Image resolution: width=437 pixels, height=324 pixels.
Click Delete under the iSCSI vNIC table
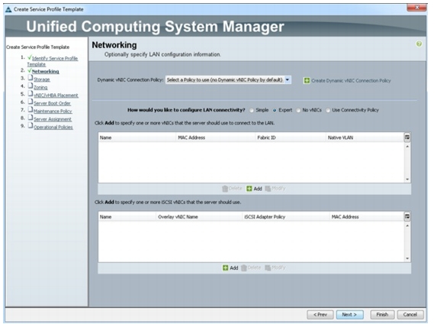tap(251, 267)
